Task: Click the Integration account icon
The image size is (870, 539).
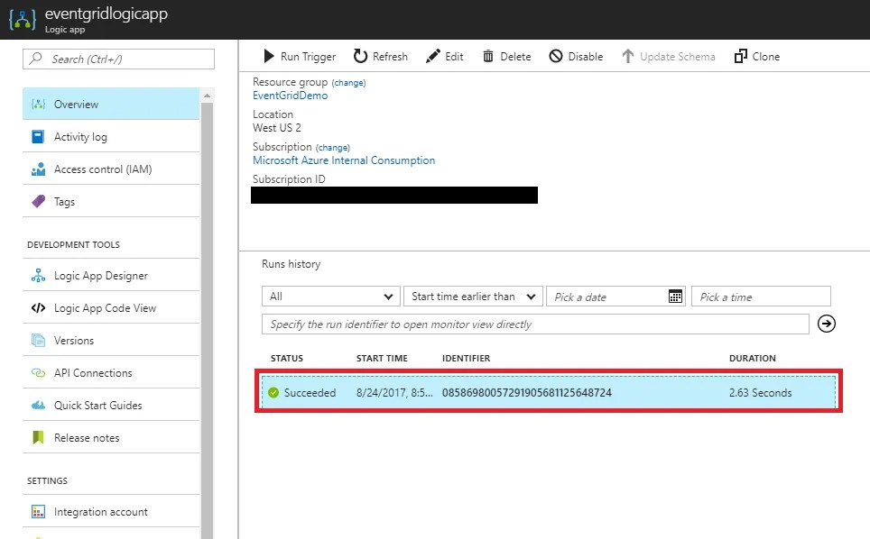Action: coord(38,511)
